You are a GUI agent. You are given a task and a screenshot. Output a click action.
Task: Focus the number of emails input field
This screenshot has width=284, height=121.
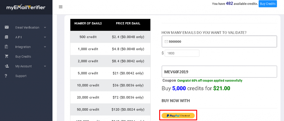(x=219, y=42)
